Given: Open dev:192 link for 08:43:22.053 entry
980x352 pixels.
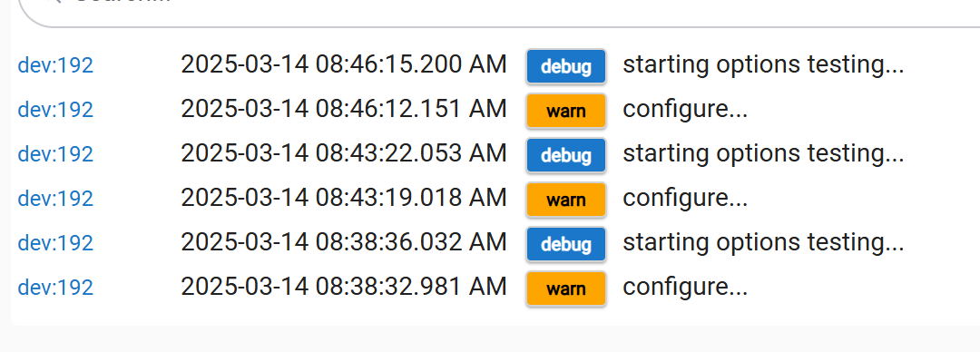Looking at the screenshot, I should [x=55, y=154].
